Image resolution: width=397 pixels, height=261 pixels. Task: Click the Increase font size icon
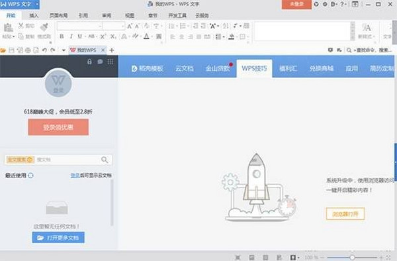(x=130, y=26)
